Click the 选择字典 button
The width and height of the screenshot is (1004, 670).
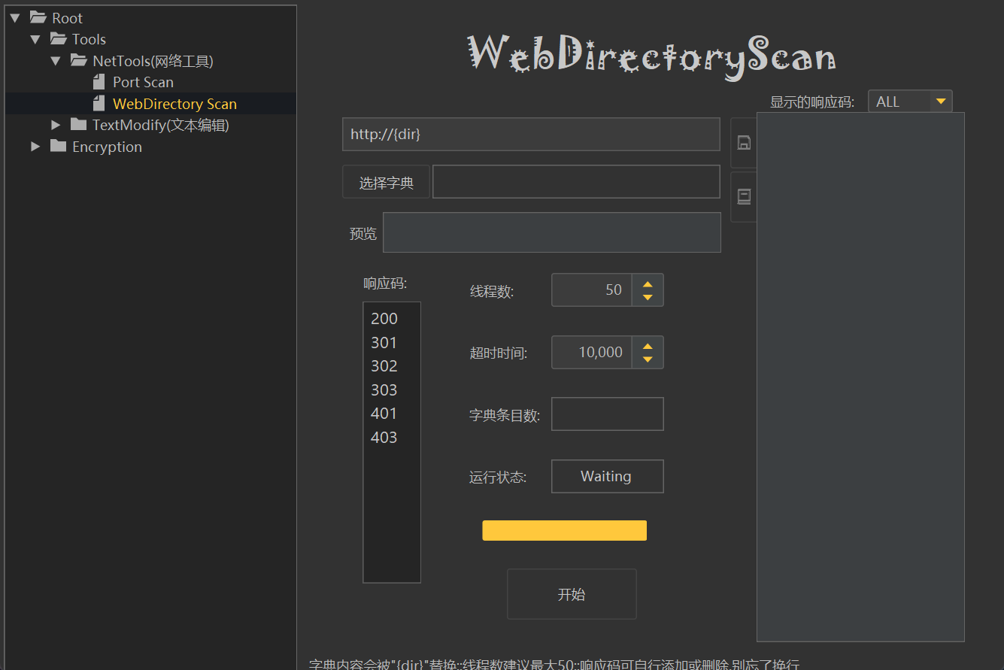pos(386,183)
